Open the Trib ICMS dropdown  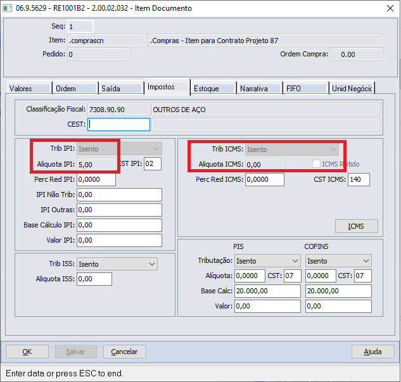pyautogui.click(x=292, y=150)
